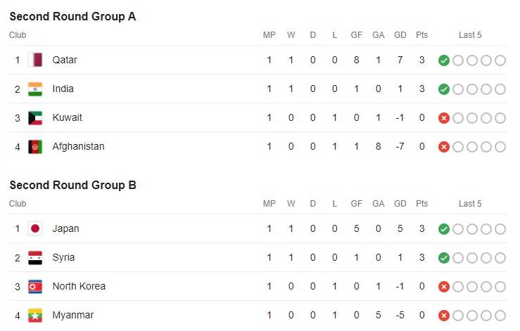Click Kuwait's red loss indicator
Viewport: 520px width, 331px height.
444,118
